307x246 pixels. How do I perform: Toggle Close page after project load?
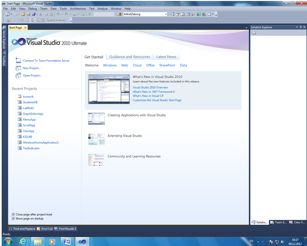13,214
